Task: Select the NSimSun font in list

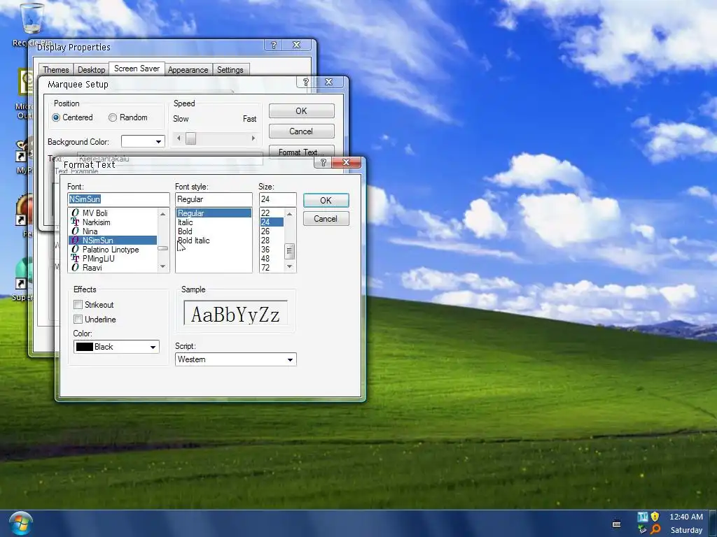Action: [x=113, y=241]
